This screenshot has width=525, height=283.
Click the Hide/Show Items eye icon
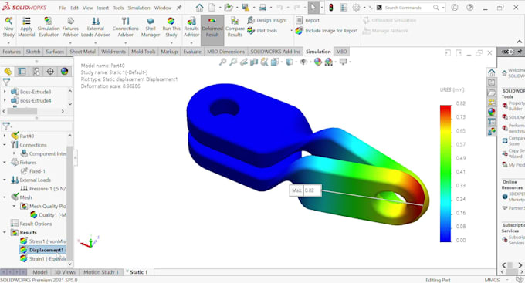[x=303, y=62]
